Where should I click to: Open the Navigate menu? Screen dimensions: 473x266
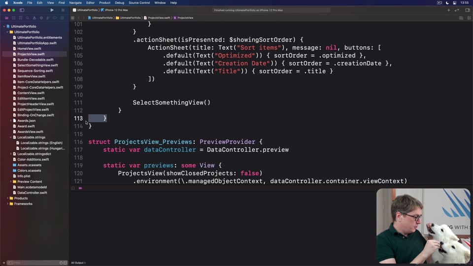click(75, 3)
